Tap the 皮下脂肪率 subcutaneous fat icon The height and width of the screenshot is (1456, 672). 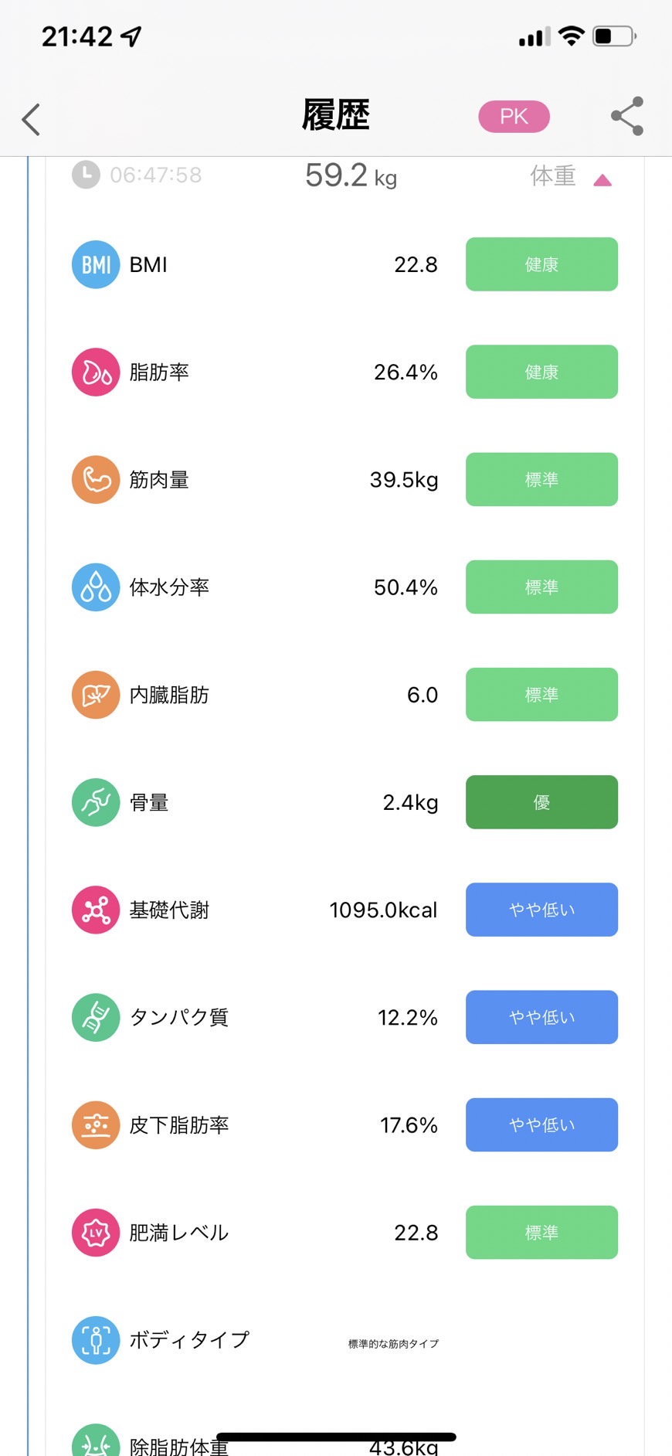[96, 1124]
